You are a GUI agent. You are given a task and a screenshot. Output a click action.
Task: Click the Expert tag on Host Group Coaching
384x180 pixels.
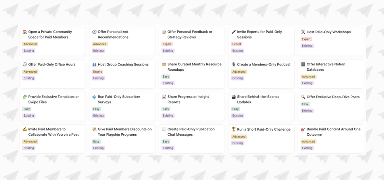(97, 71)
